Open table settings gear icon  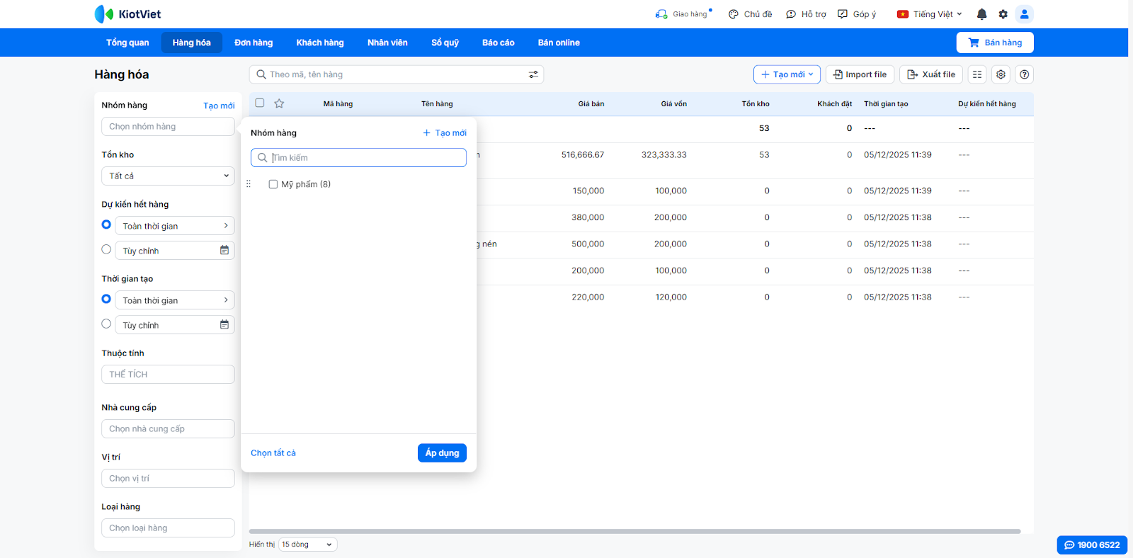point(1001,74)
